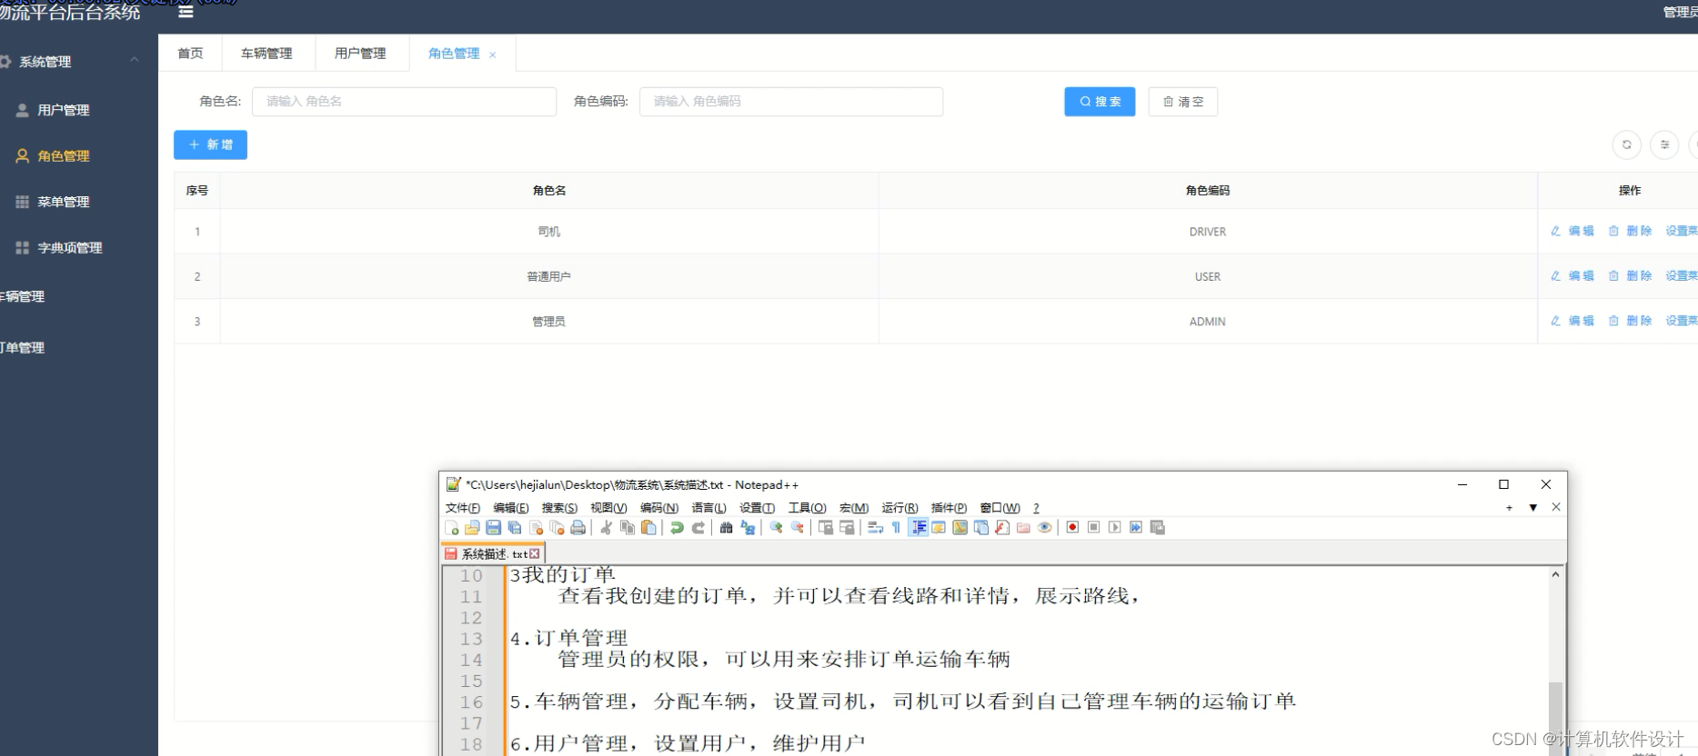
Task: Click the black dropdown triangle beside Notepad++ menu
Action: click(1532, 508)
